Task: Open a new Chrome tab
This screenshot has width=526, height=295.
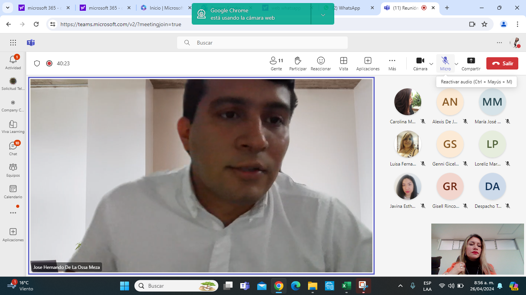Action: (447, 8)
